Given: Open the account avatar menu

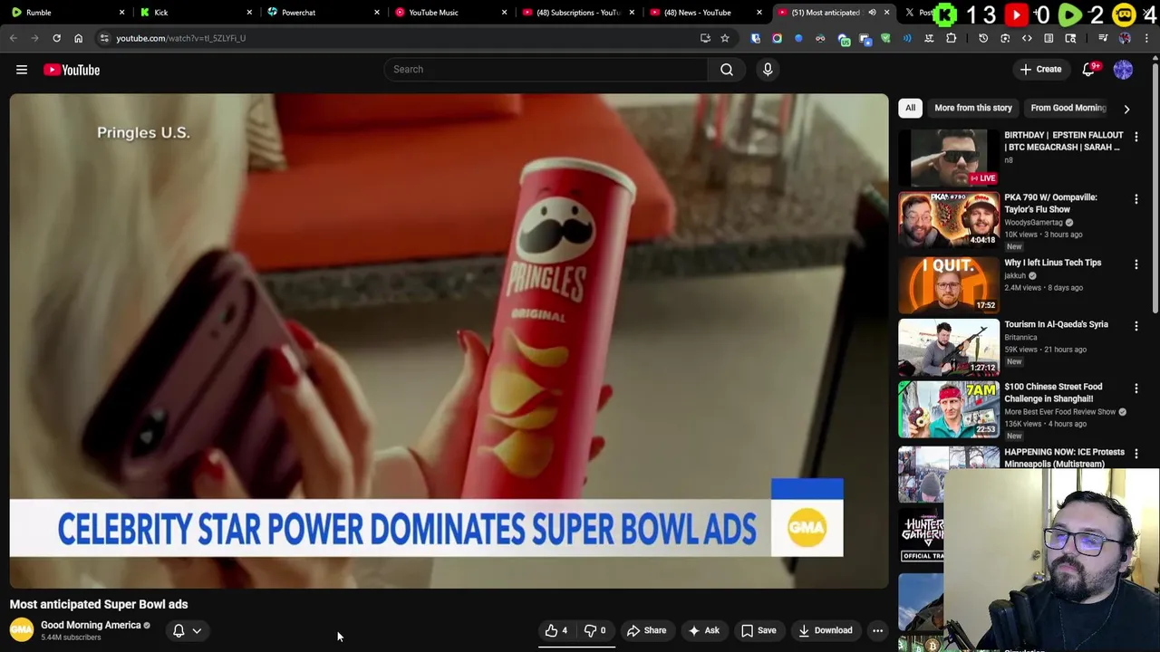Looking at the screenshot, I should coord(1123,70).
